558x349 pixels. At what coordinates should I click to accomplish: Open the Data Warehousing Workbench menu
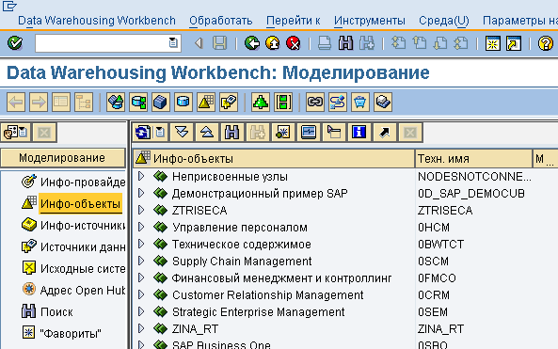[x=97, y=21]
